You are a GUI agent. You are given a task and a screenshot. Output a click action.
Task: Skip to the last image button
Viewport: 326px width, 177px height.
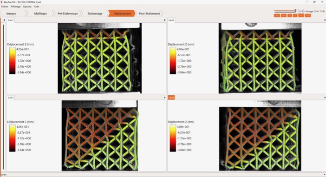(308, 16)
